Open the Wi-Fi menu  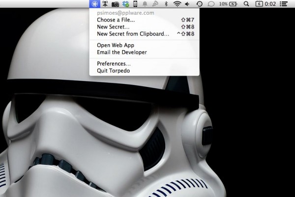point(177,4)
